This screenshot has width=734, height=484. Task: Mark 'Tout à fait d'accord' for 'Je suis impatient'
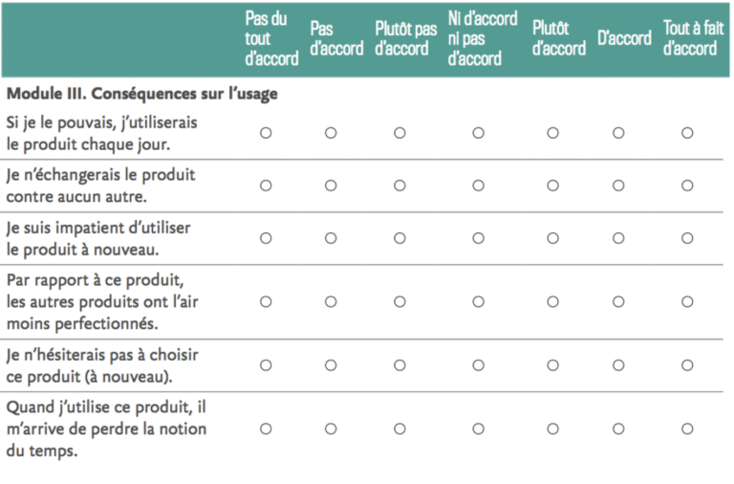tap(687, 238)
